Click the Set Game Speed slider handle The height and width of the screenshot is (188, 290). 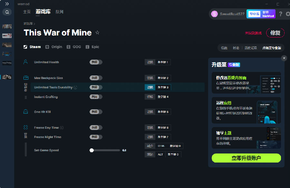(x=92, y=150)
